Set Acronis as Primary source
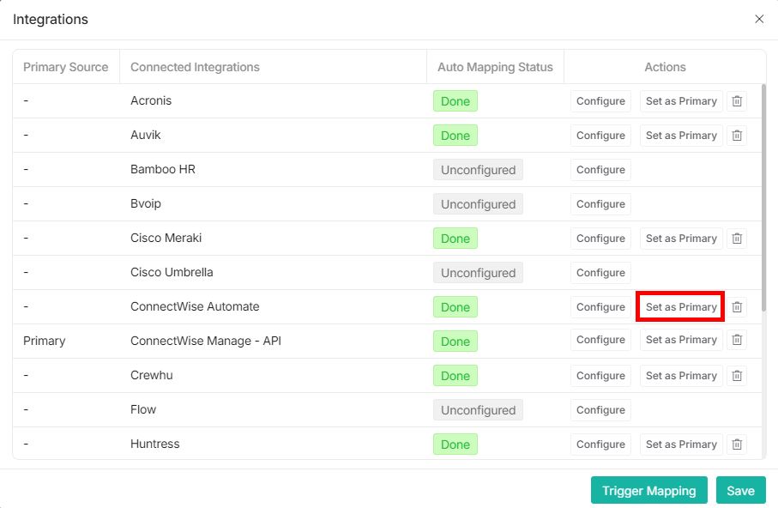This screenshot has height=508, width=778. pyautogui.click(x=681, y=101)
